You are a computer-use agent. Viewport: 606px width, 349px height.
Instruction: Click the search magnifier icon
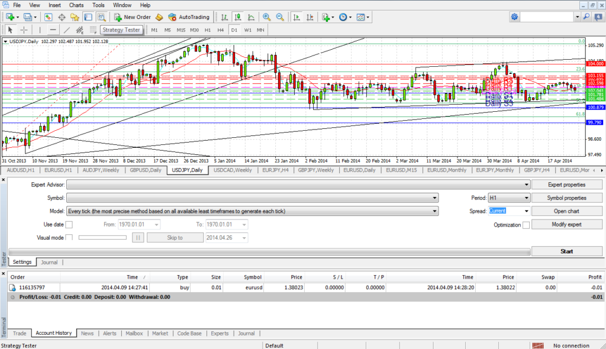pos(586,17)
